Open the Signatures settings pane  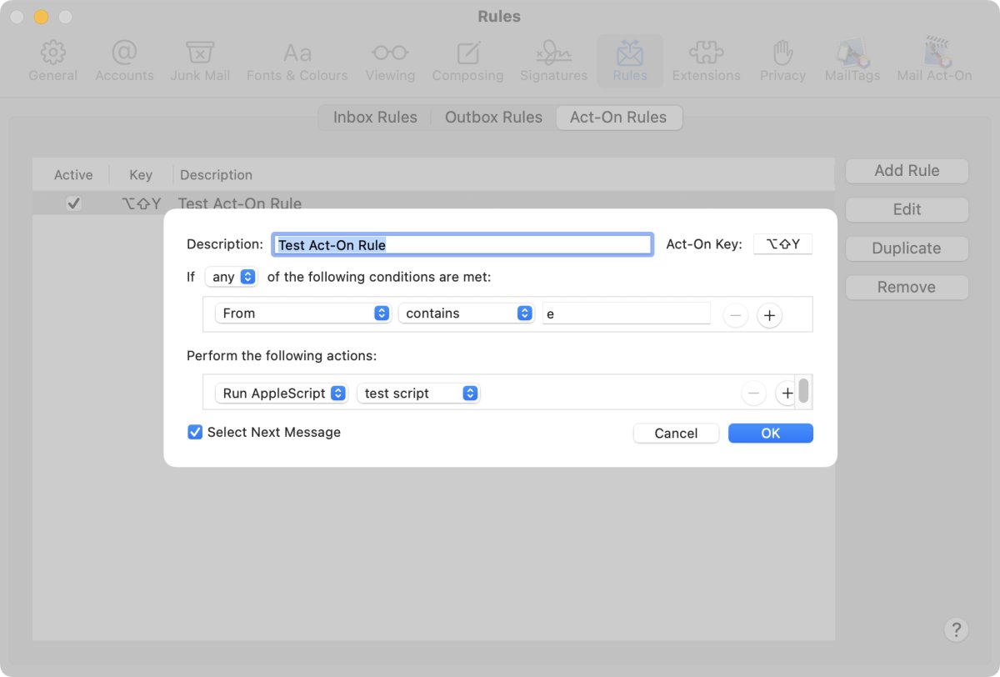553,58
